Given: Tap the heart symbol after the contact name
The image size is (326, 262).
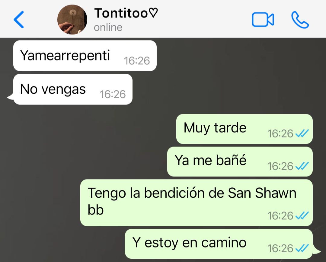Looking at the screenshot, I should pos(154,13).
